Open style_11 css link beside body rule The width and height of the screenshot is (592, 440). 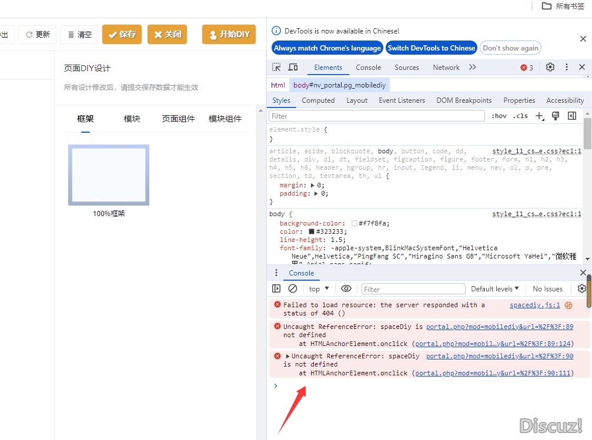tap(537, 214)
